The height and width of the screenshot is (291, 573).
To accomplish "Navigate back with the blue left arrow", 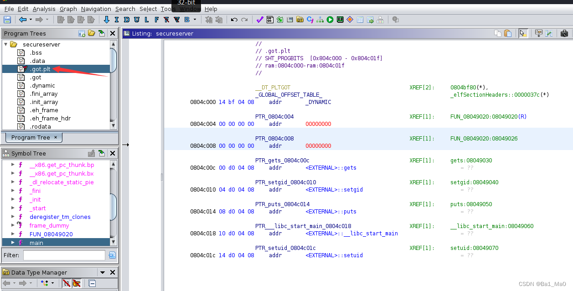I will (x=23, y=20).
